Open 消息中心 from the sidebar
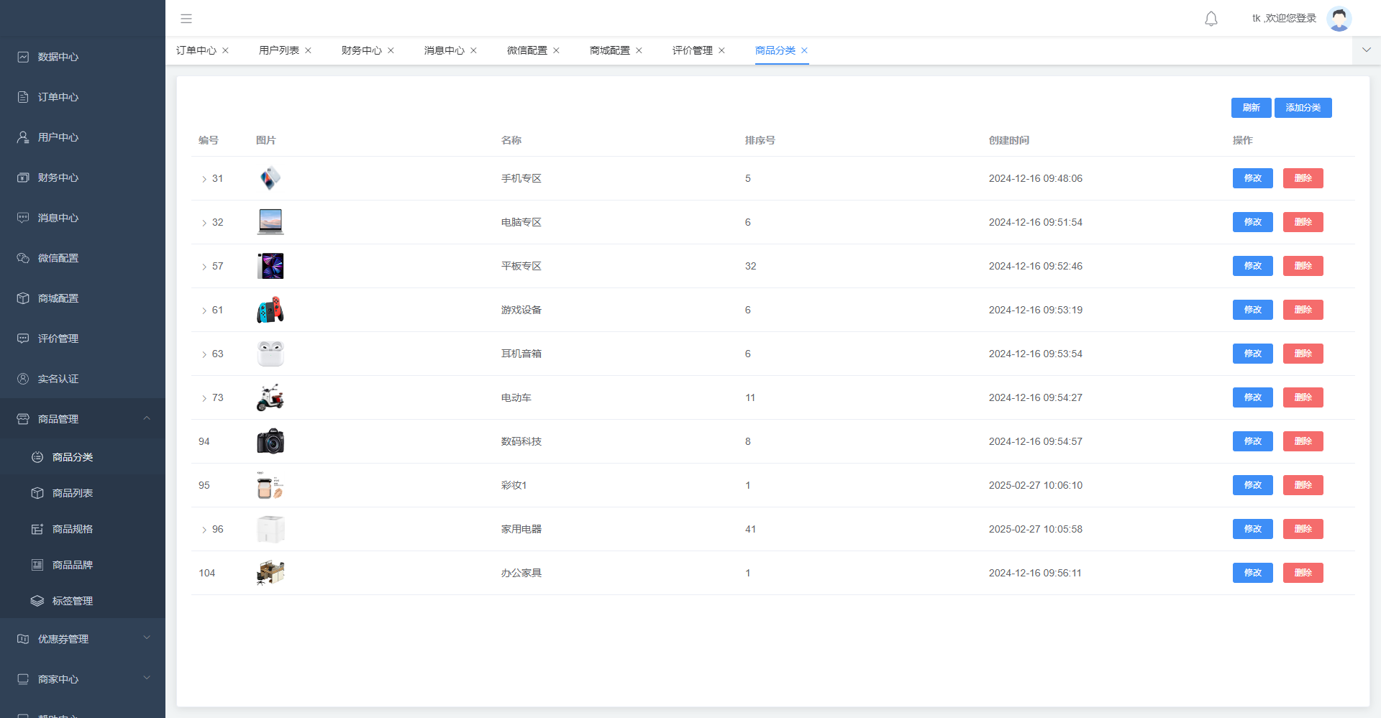The width and height of the screenshot is (1381, 718). click(x=22, y=218)
